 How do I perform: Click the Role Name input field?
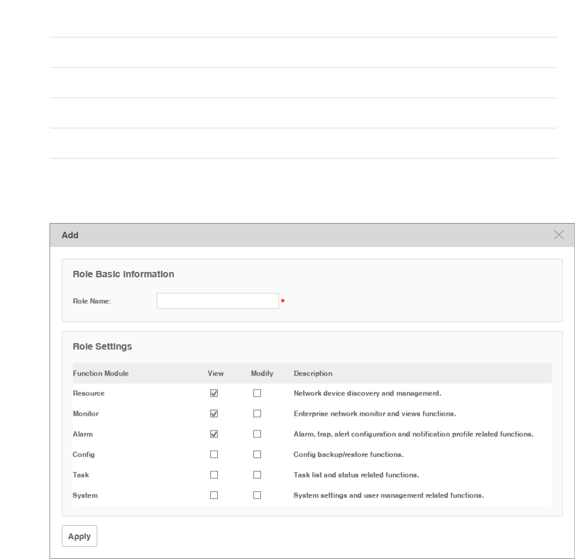click(x=218, y=301)
